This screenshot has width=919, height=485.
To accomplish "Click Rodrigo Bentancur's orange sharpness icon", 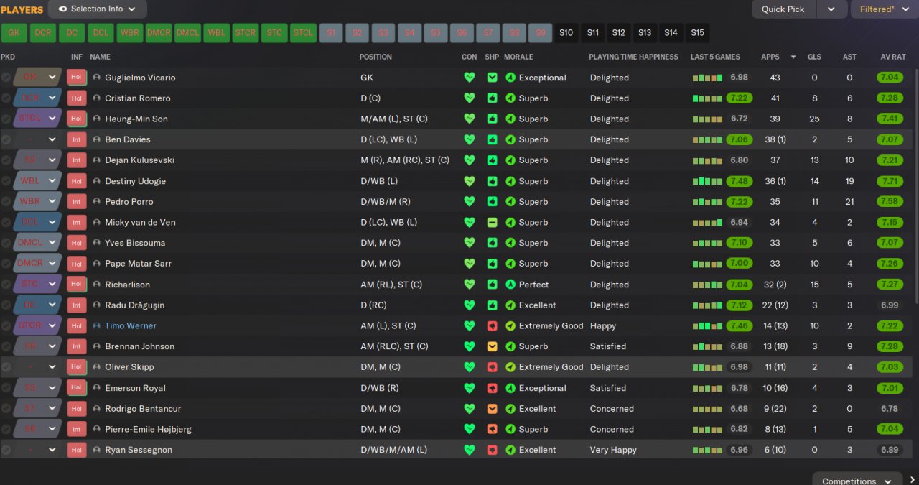I will coord(492,408).
